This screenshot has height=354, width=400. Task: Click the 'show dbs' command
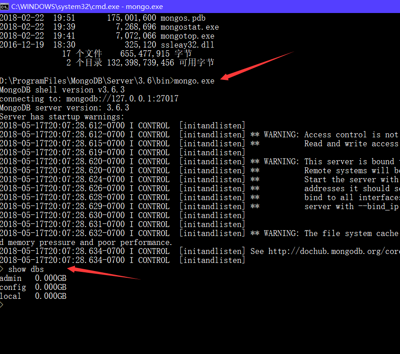tap(26, 269)
